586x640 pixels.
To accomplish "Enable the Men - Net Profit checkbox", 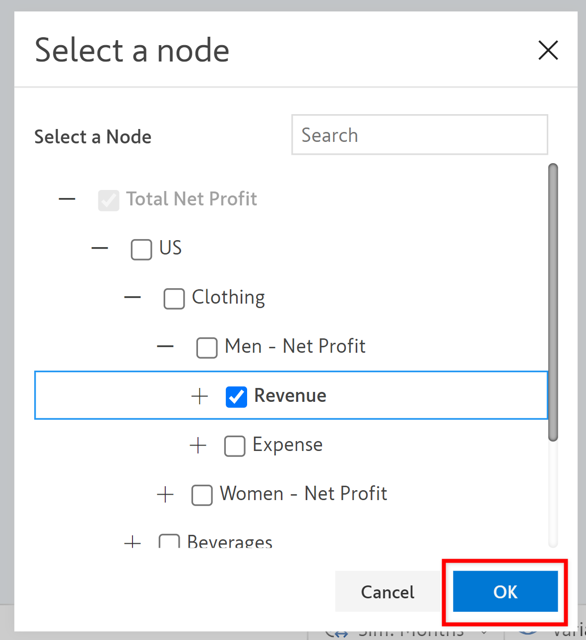I will tap(207, 348).
